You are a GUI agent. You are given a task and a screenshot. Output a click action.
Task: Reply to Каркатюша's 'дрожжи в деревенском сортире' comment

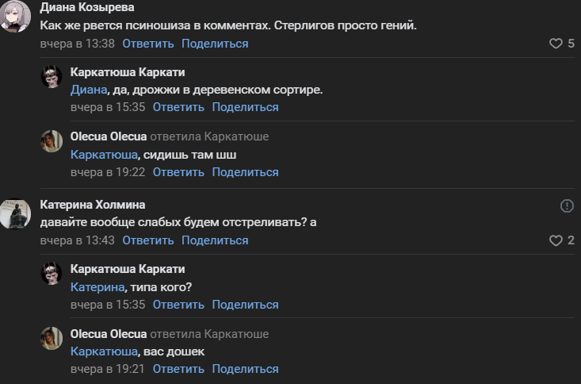pos(178,107)
